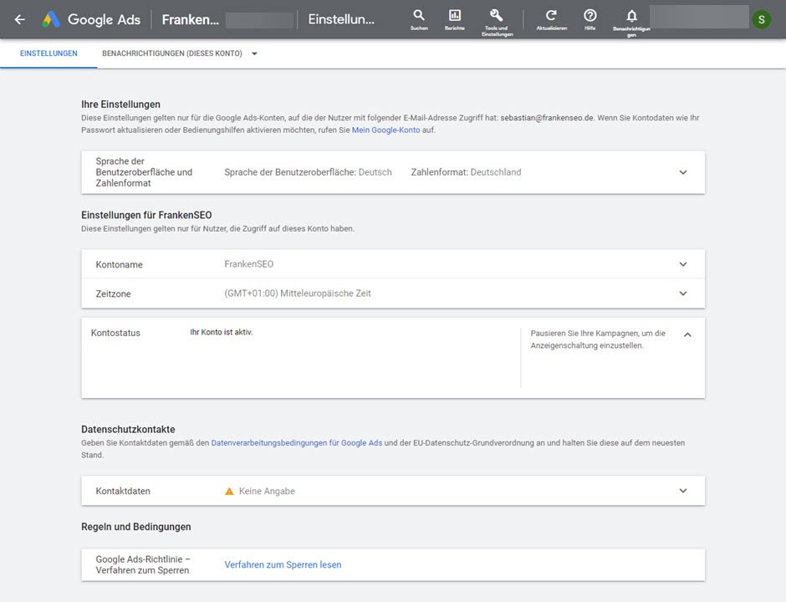Open Datenverarbeitungsbedingungen für Google Ads link
This screenshot has width=786, height=602.
point(296,443)
